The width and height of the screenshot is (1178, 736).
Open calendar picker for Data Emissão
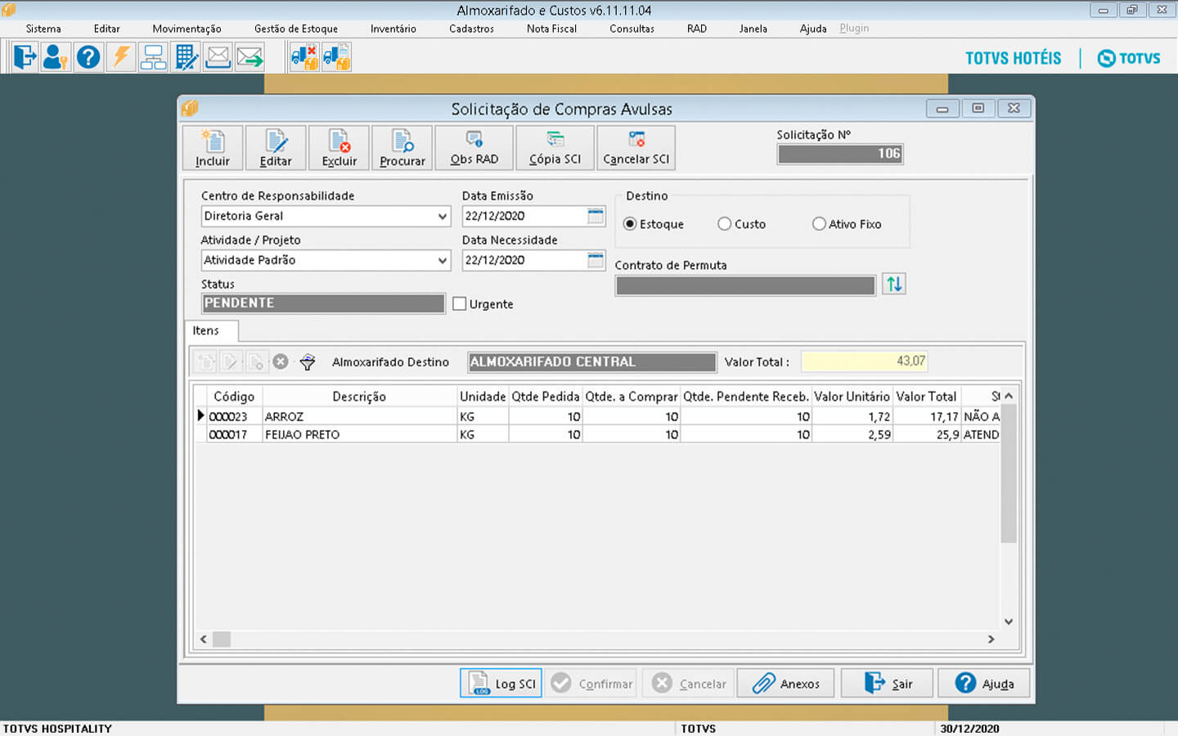596,216
